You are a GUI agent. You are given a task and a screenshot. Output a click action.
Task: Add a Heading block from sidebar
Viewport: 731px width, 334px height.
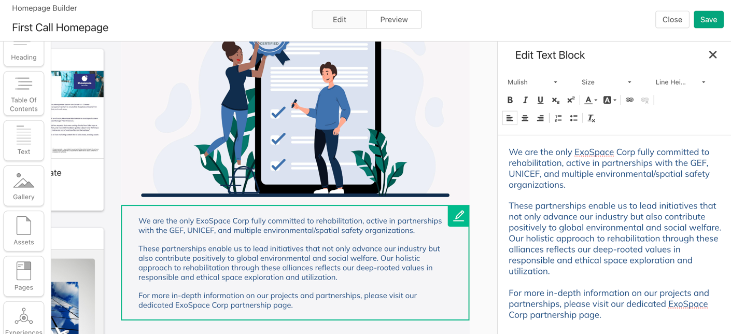pos(24,53)
